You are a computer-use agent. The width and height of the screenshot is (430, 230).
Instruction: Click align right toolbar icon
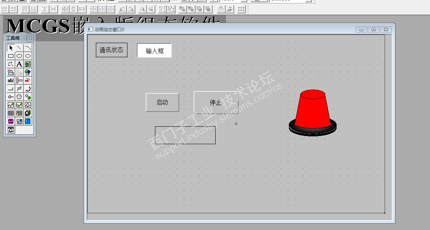[x=13, y=9]
